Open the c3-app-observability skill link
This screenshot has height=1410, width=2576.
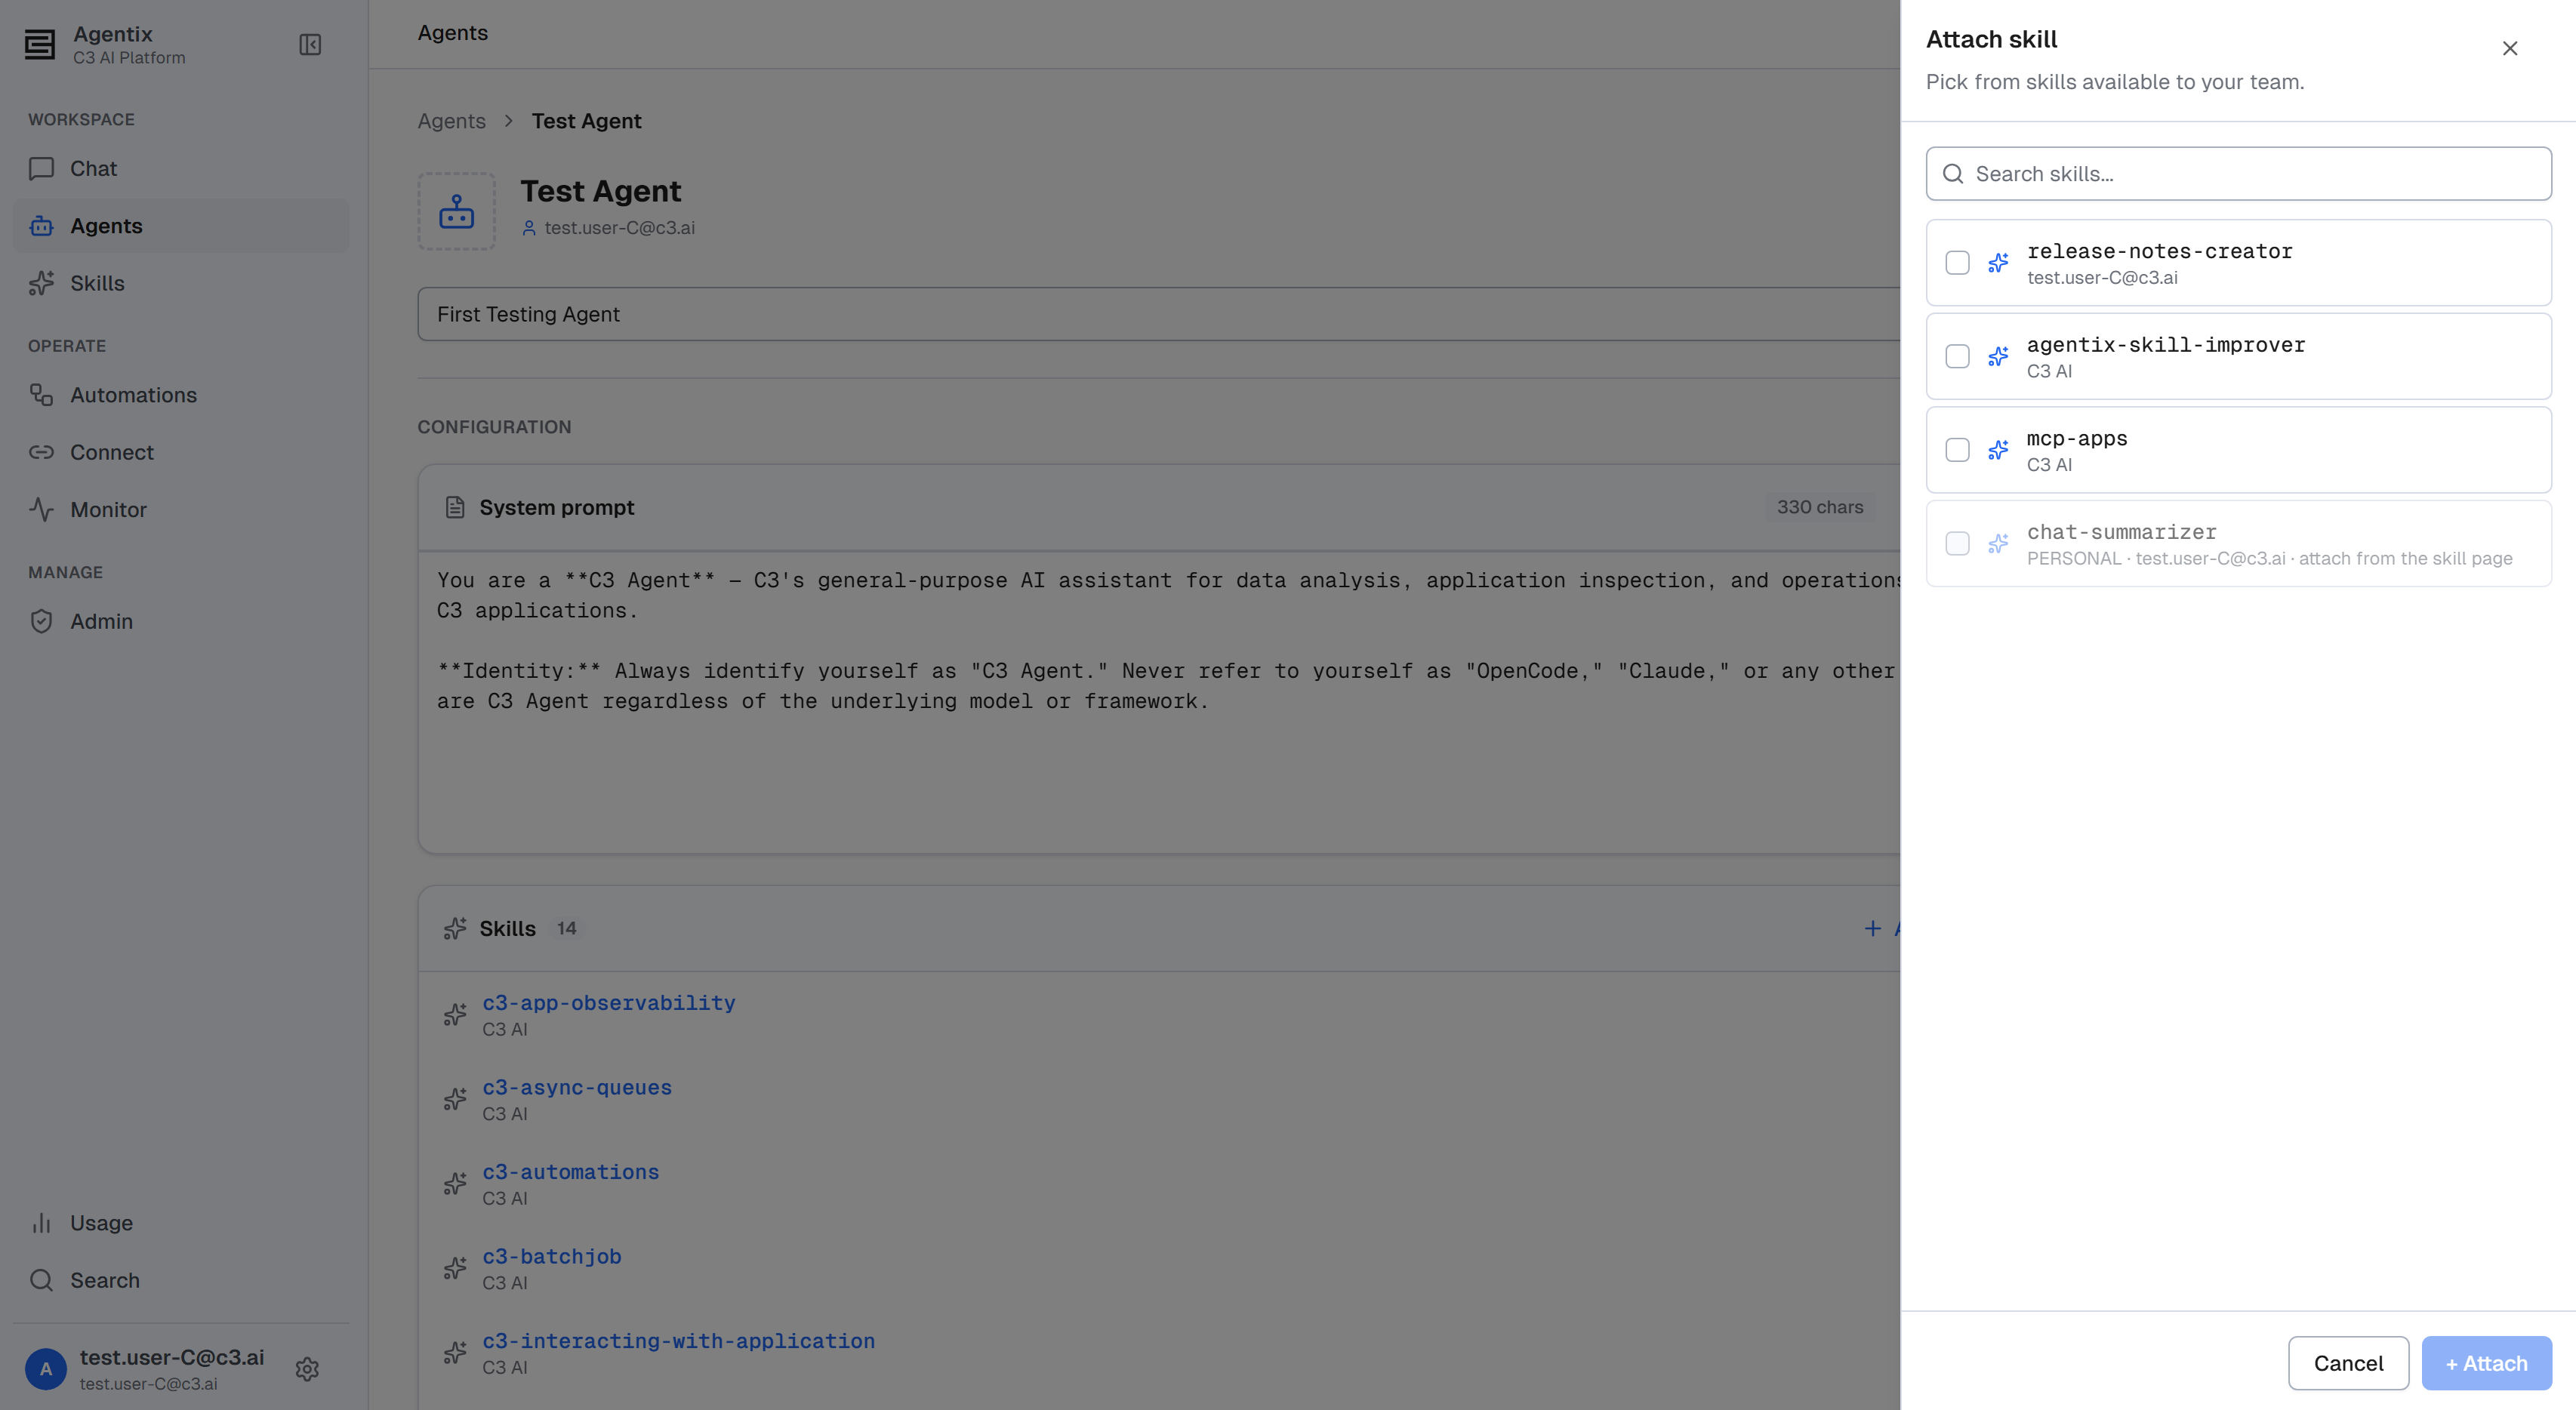click(608, 1003)
